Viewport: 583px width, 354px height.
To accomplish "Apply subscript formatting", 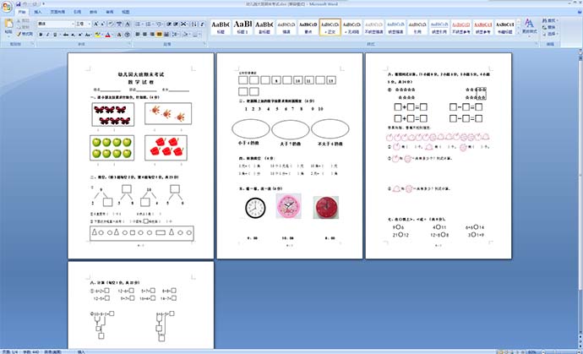I will (x=73, y=35).
